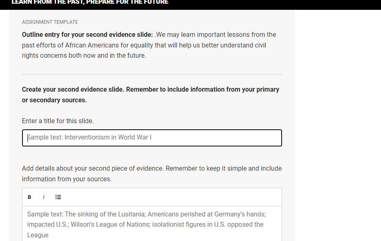Click the line 'rights concerns both now'
The width and height of the screenshot is (381, 241).
[x=84, y=56]
